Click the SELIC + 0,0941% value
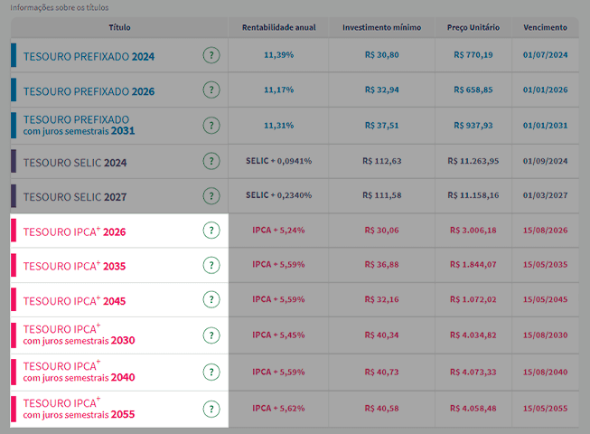The image size is (590, 434). pyautogui.click(x=279, y=161)
